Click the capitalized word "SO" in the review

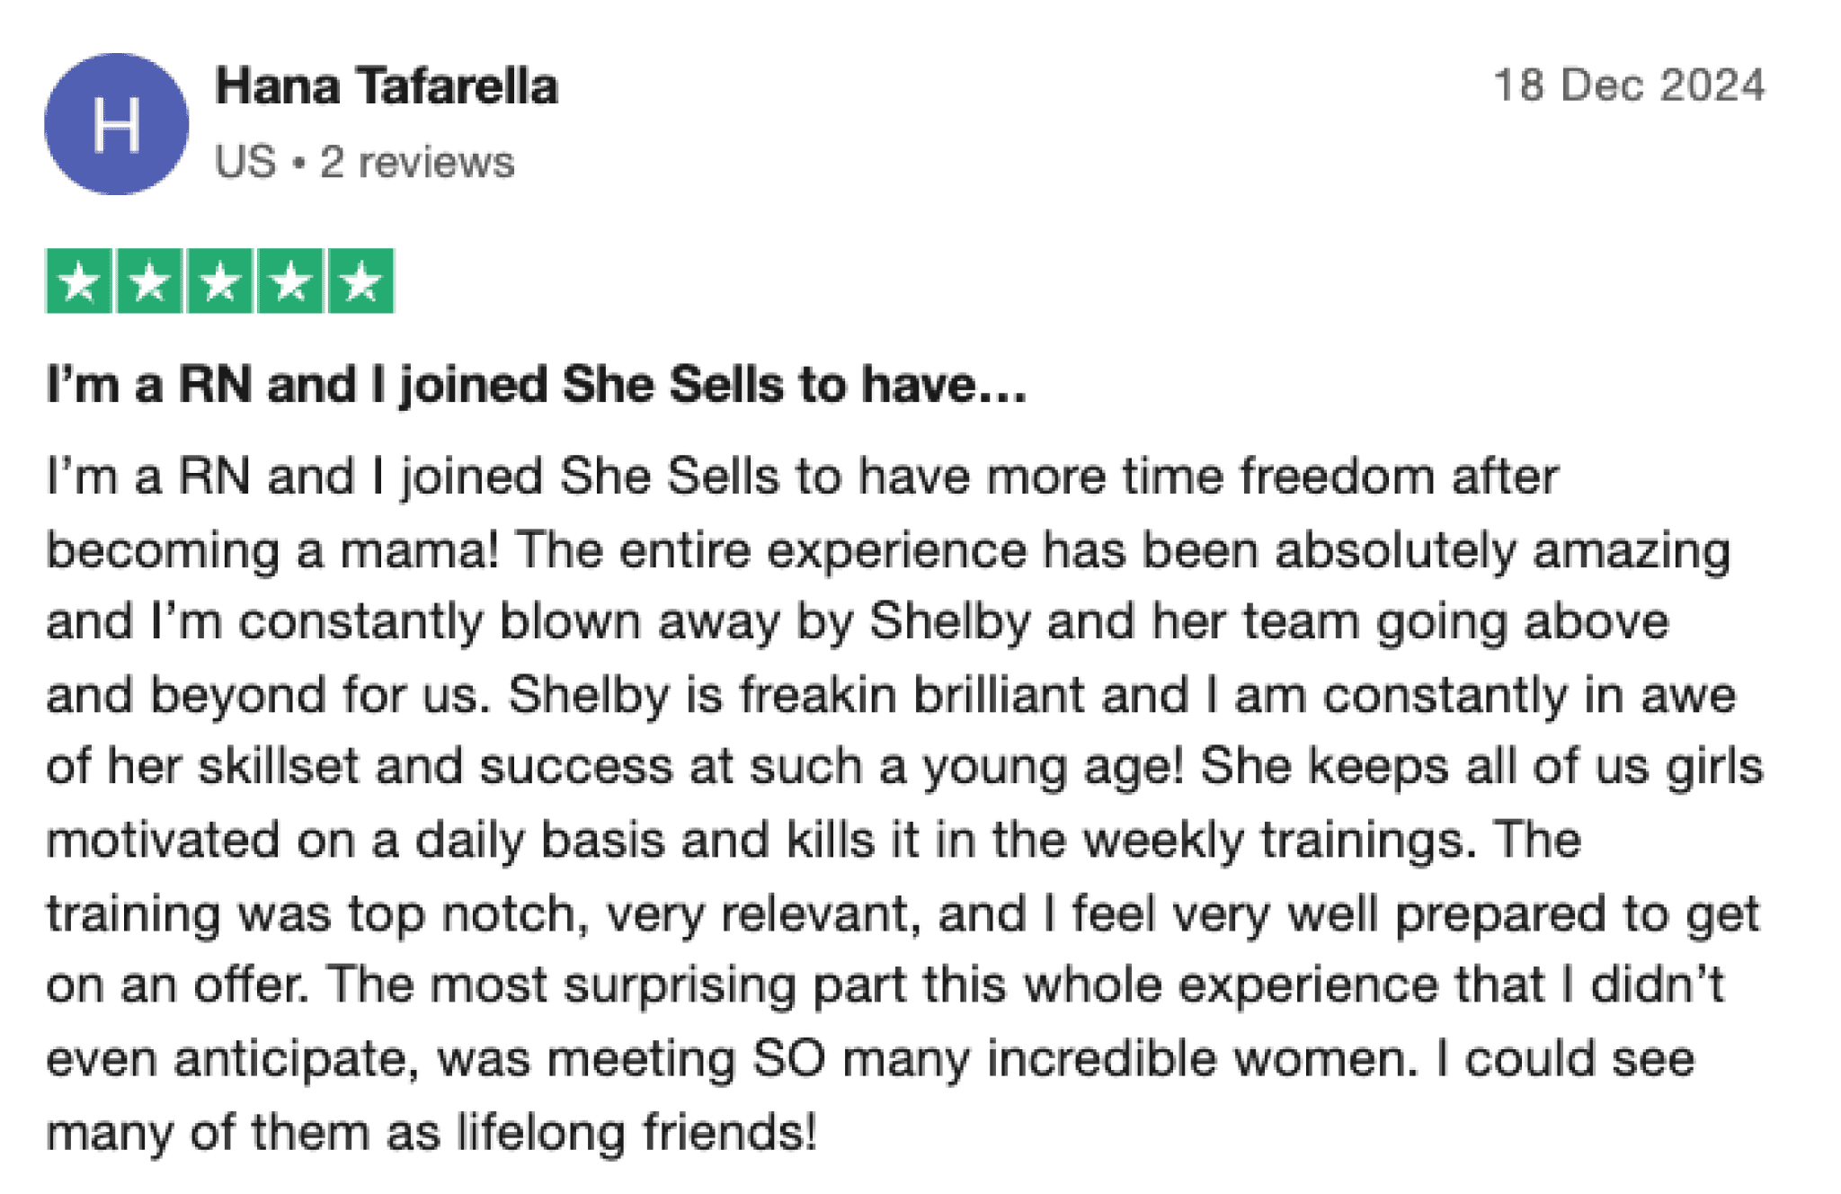tap(788, 1058)
